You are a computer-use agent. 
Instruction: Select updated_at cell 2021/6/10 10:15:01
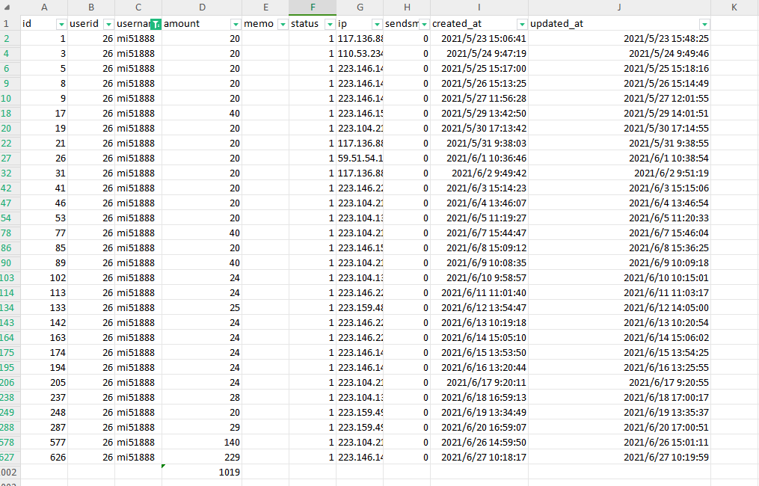pyautogui.click(x=619, y=278)
